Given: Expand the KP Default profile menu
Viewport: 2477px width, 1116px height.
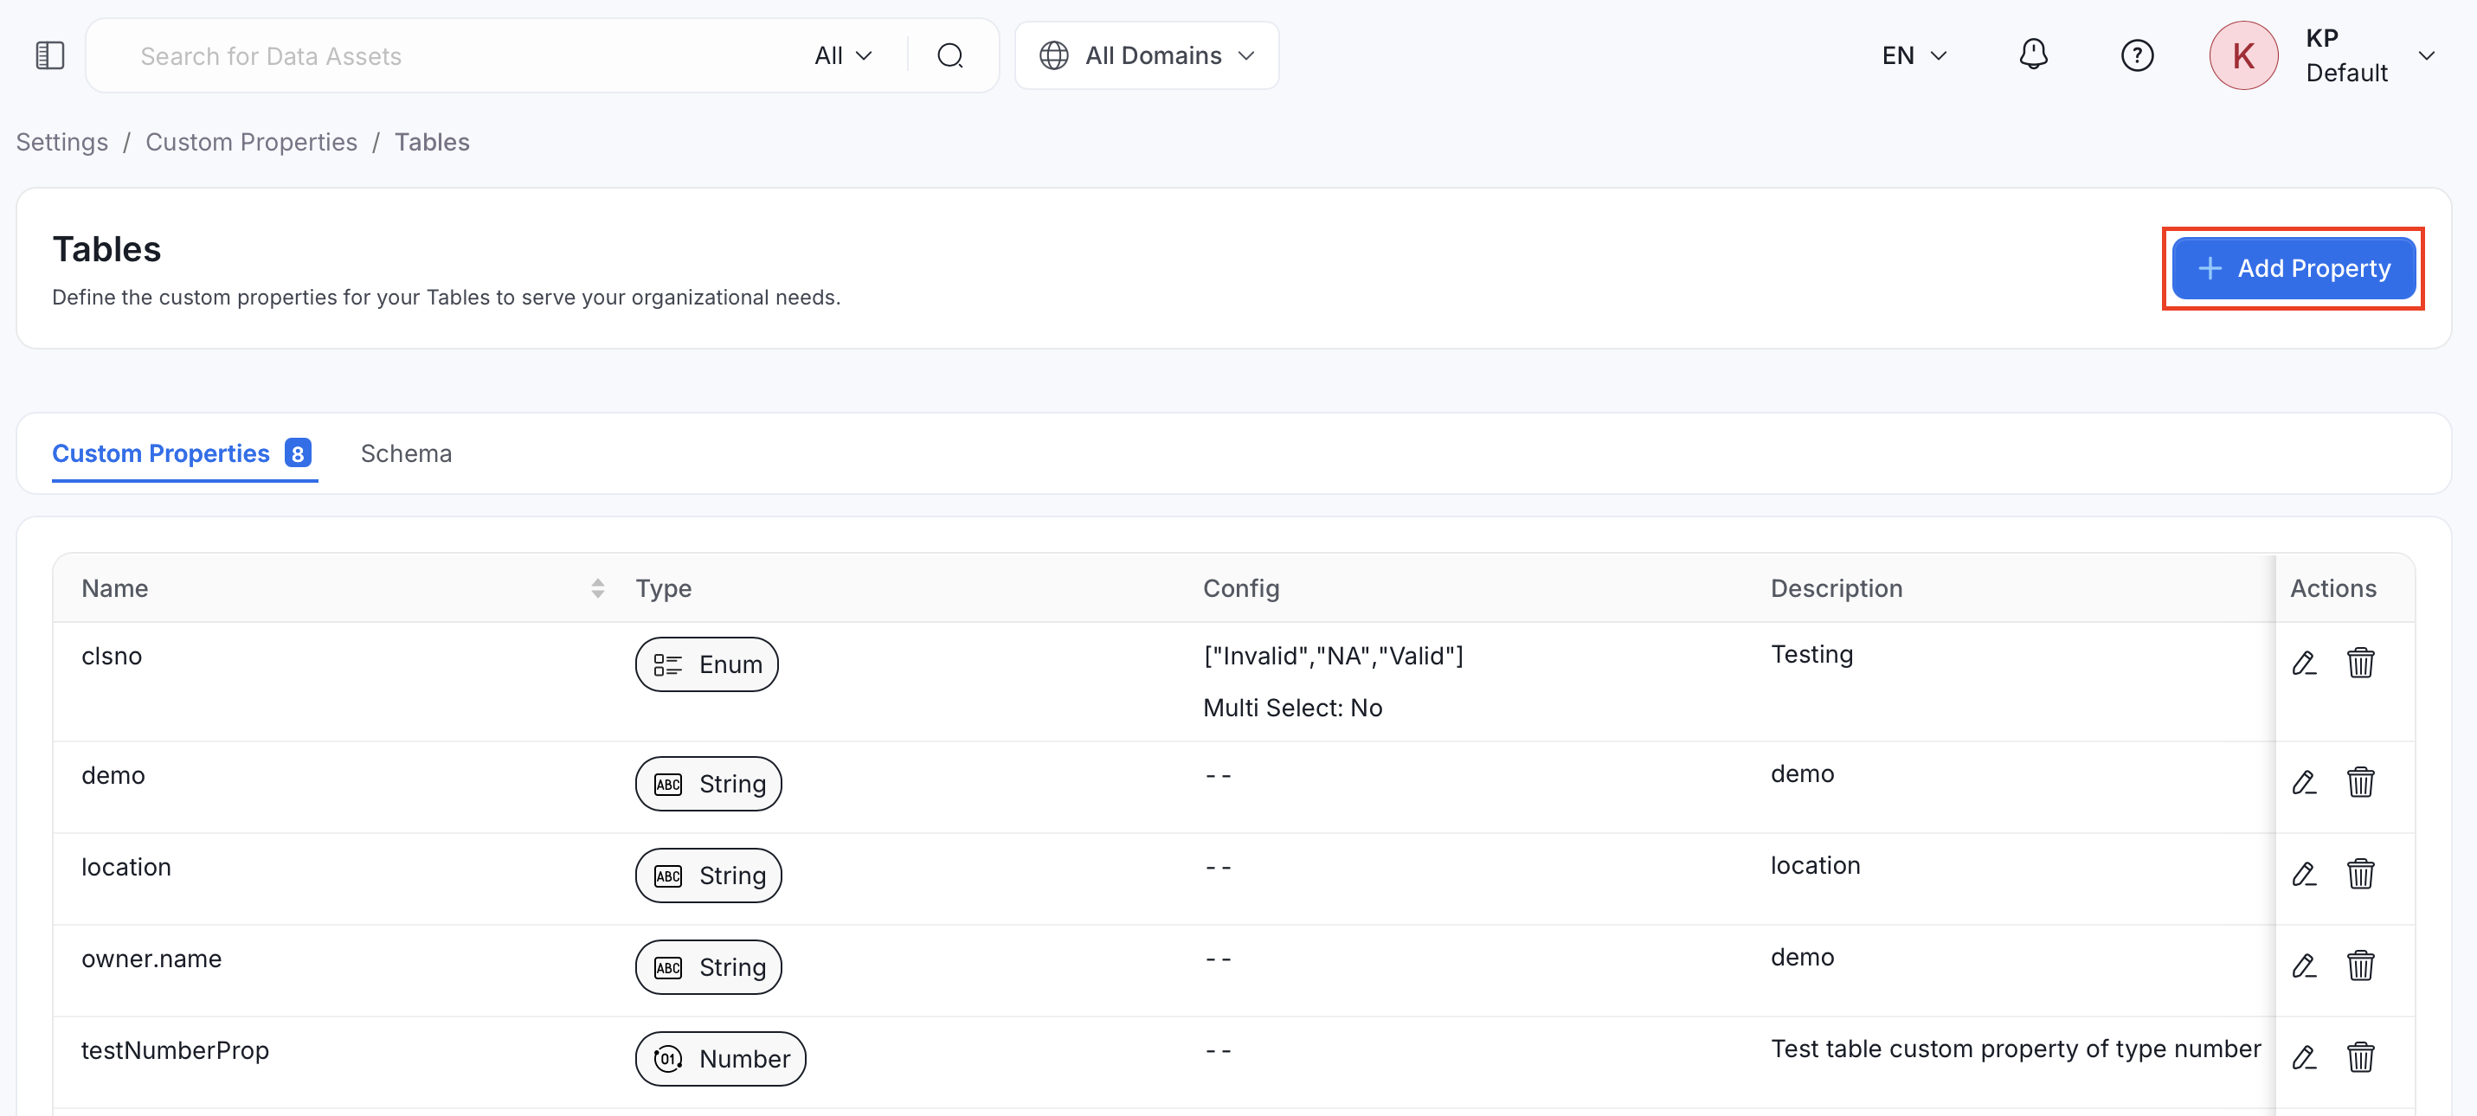Looking at the screenshot, I should click(x=2426, y=55).
